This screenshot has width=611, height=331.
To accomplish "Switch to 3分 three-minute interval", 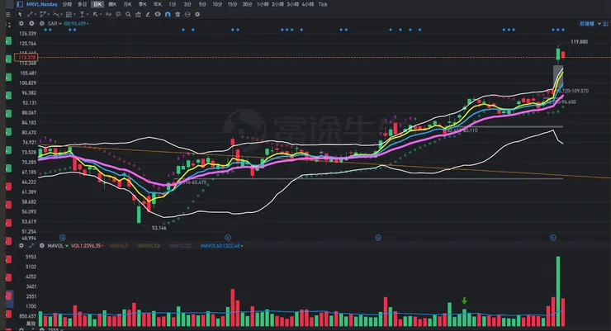I will [x=187, y=4].
